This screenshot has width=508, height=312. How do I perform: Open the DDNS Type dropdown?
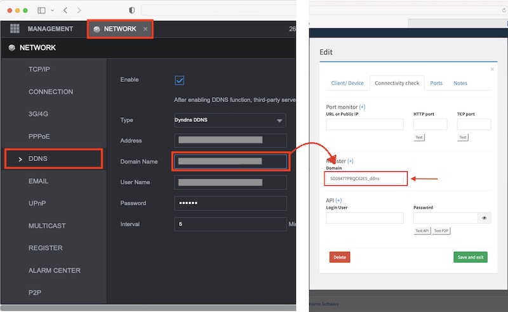point(230,120)
